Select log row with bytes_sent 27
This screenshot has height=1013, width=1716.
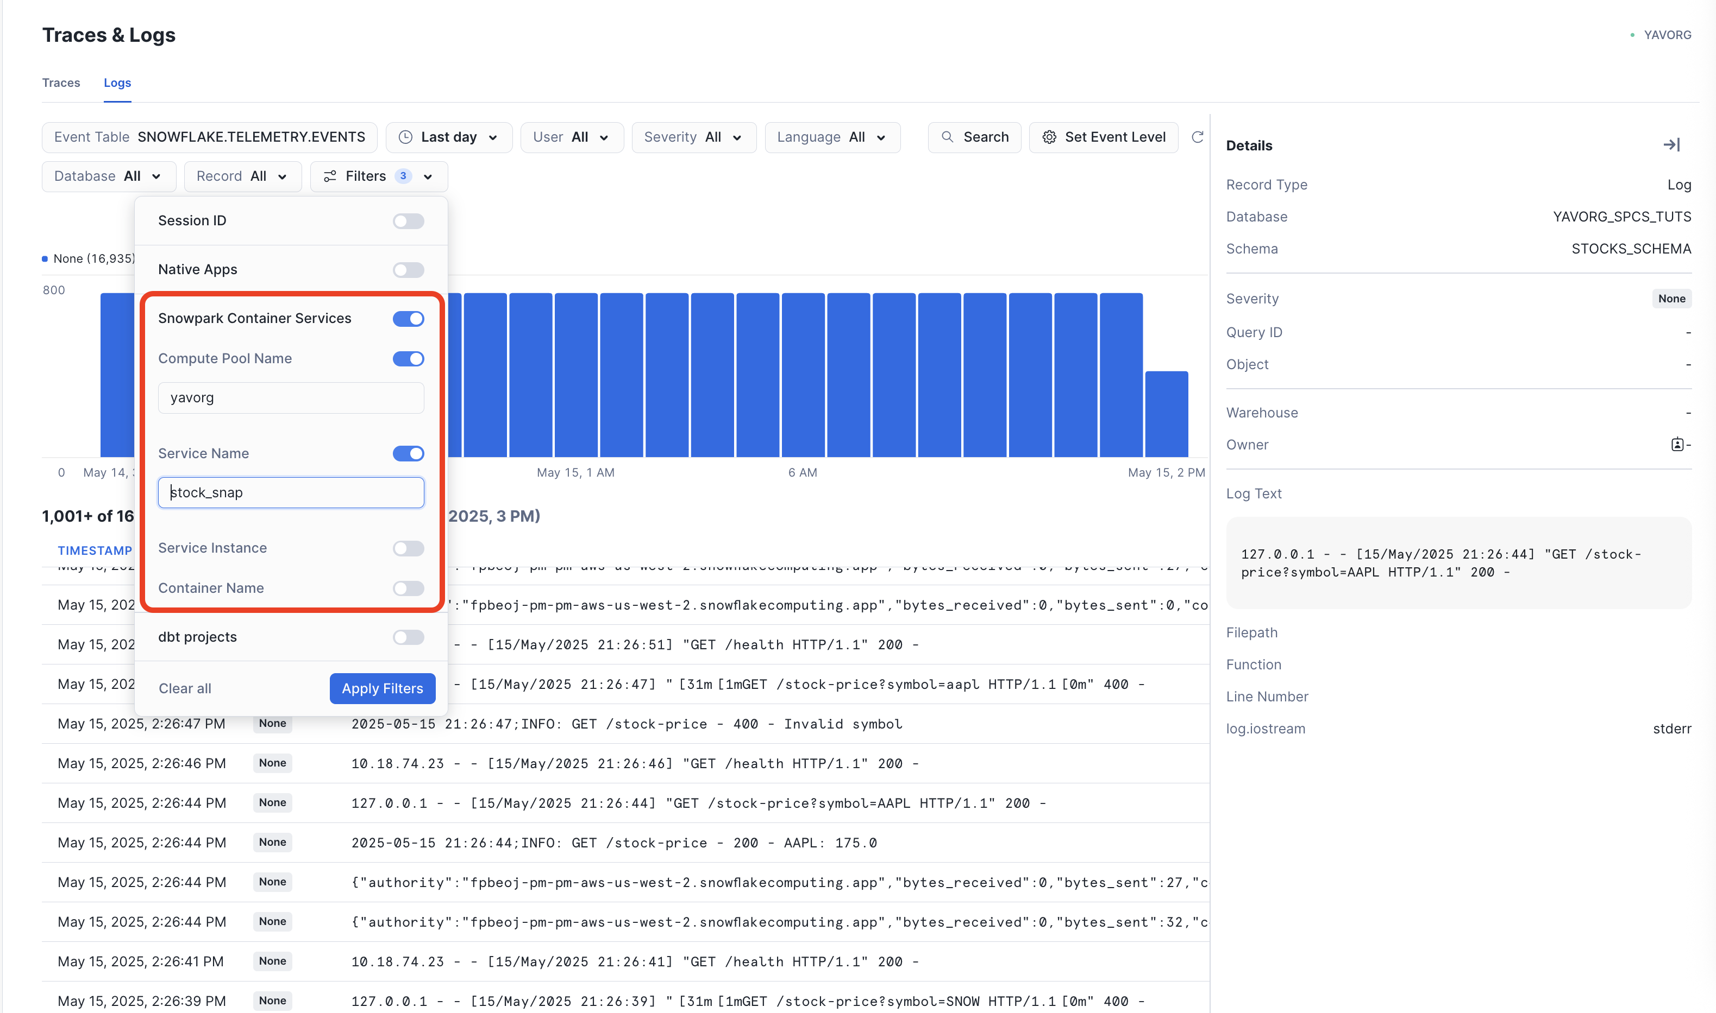pyautogui.click(x=625, y=883)
